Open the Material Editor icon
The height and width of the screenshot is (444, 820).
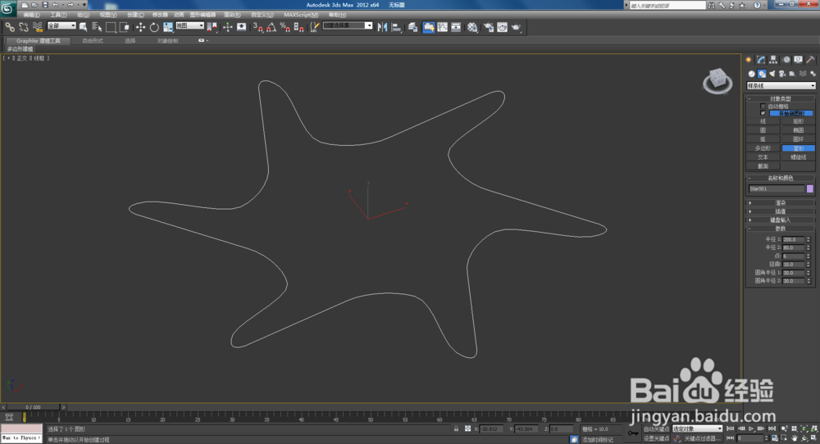[x=472, y=27]
